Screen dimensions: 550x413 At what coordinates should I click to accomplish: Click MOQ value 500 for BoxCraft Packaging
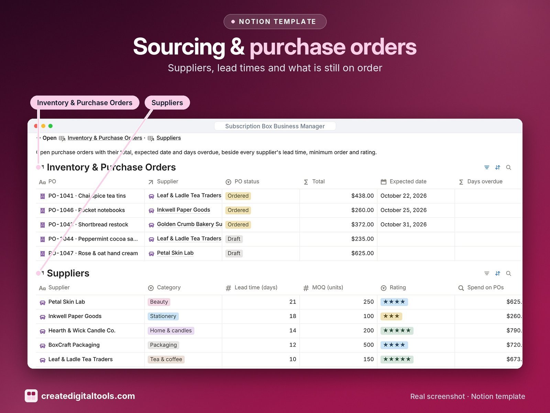(x=368, y=345)
